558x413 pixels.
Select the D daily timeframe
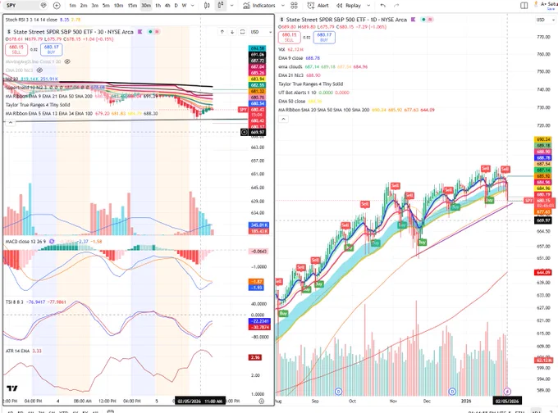click(176, 6)
